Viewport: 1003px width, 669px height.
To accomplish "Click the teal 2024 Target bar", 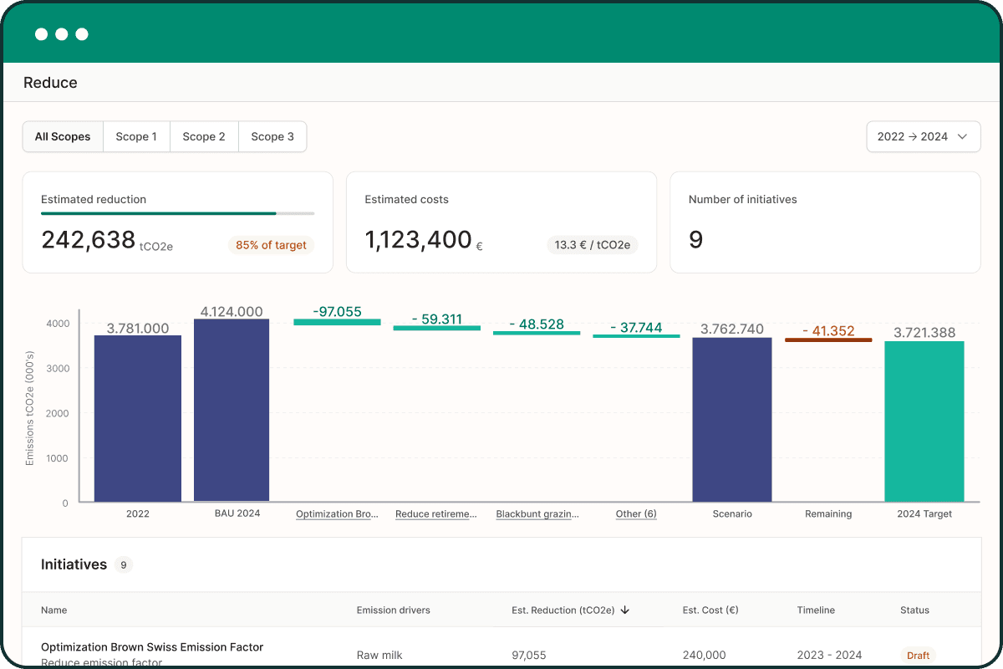I will pos(924,421).
